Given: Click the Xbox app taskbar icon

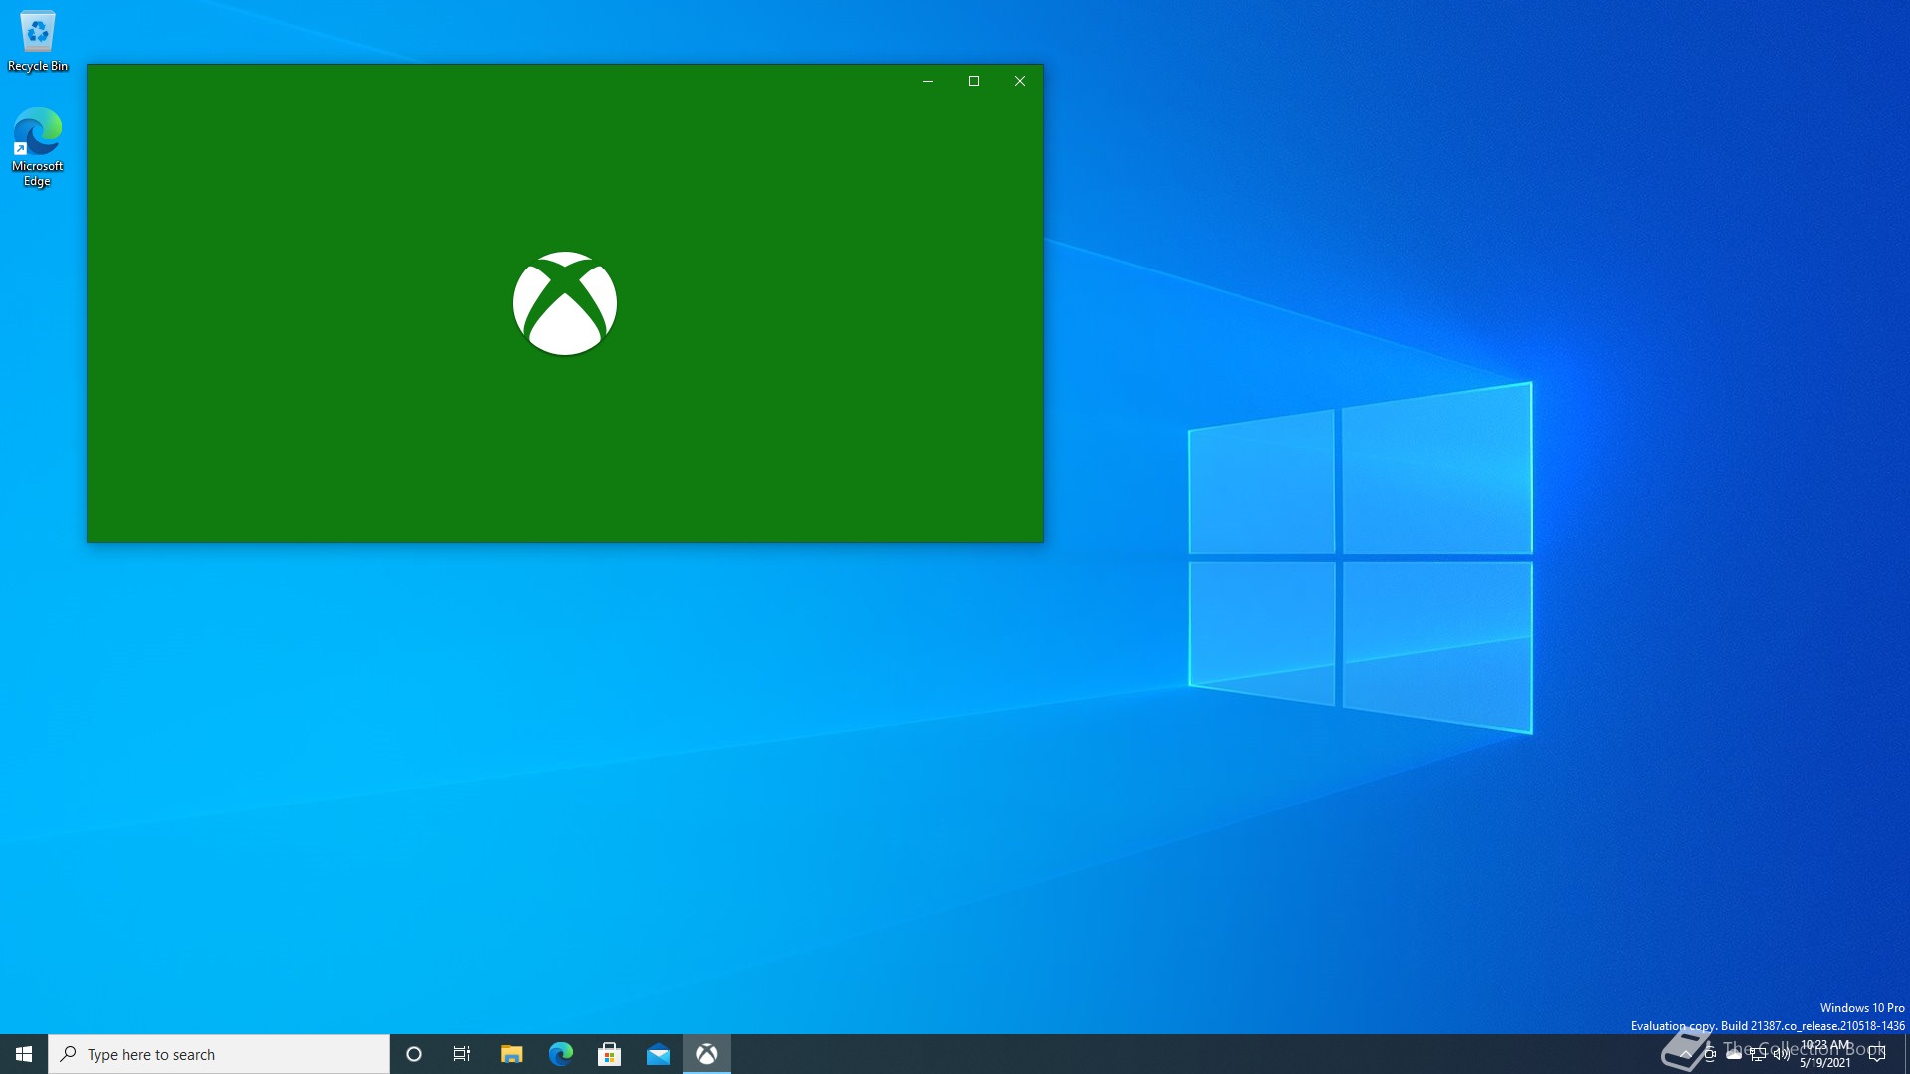Looking at the screenshot, I should coord(707,1054).
